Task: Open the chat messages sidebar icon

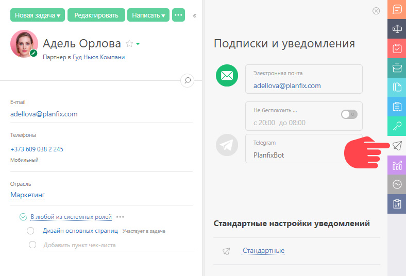Action: (397, 9)
